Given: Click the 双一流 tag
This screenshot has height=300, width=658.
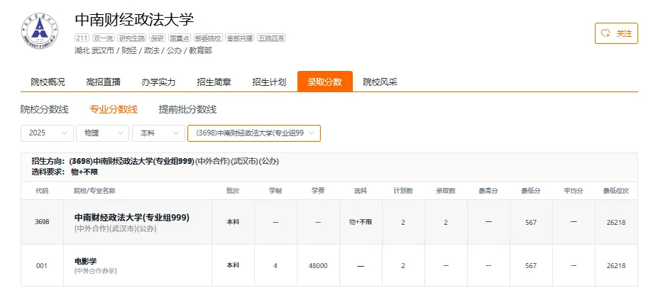Looking at the screenshot, I should click(x=103, y=38).
